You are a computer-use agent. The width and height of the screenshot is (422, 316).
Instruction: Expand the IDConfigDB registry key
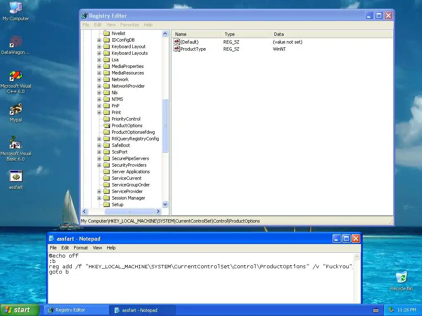pos(99,40)
